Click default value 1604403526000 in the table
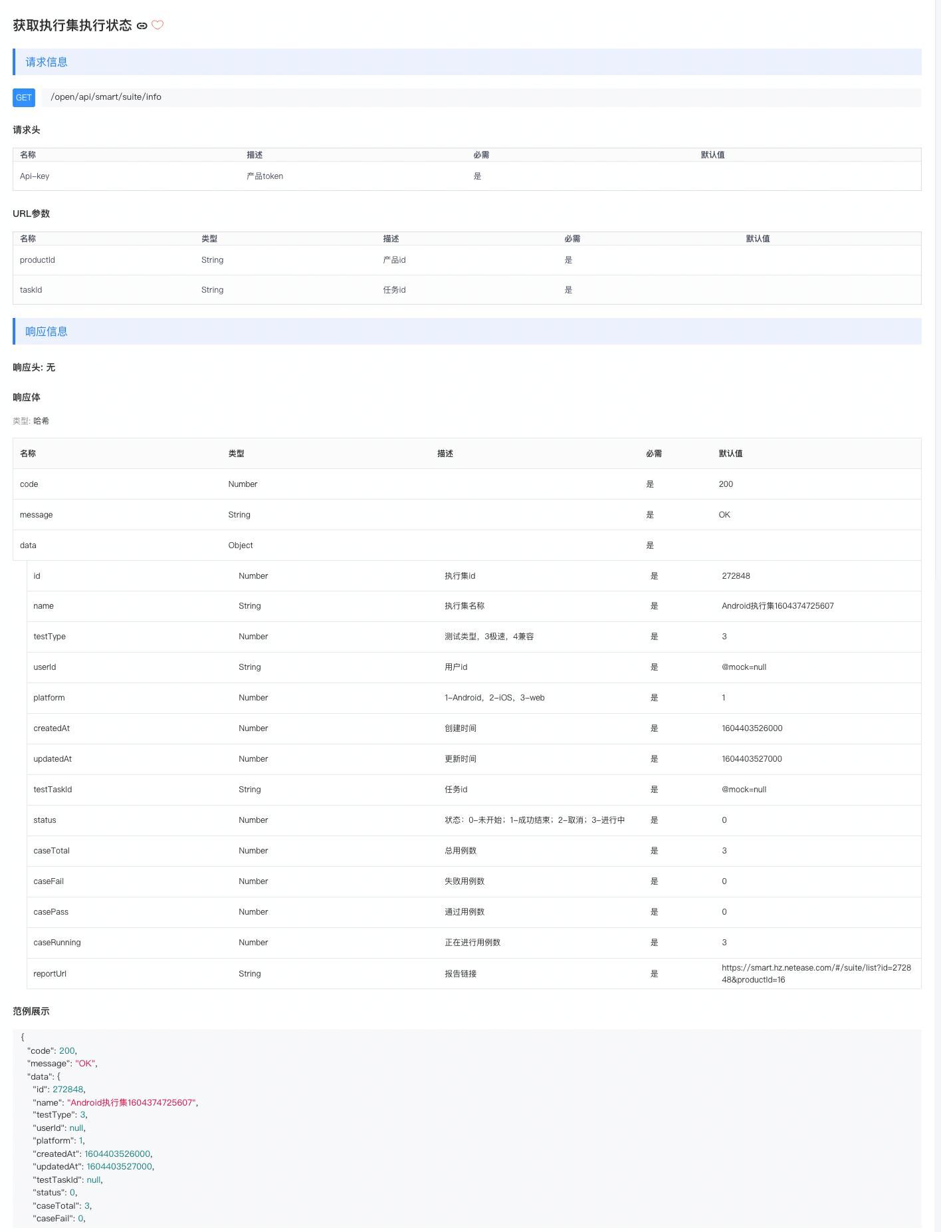This screenshot has height=1232, width=941. point(752,728)
